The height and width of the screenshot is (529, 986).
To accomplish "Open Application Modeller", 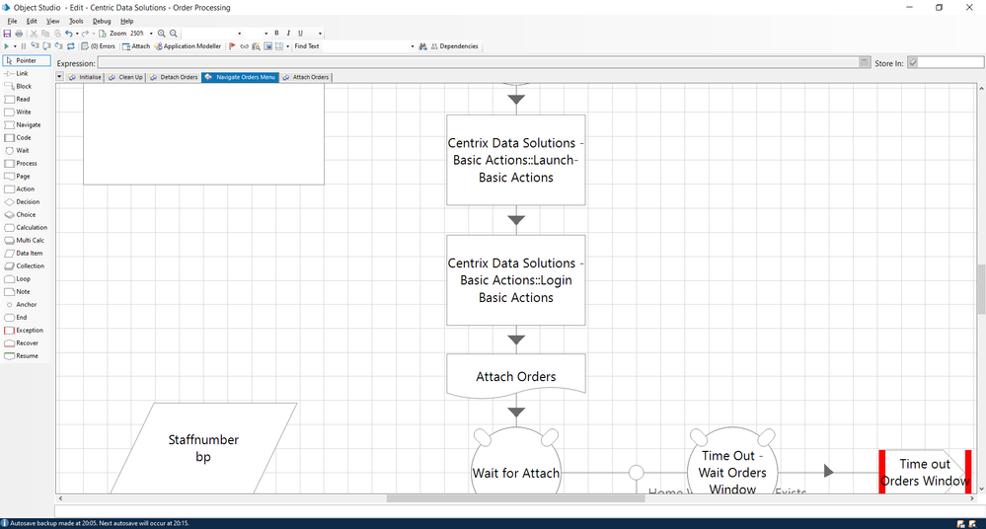I will coord(188,46).
